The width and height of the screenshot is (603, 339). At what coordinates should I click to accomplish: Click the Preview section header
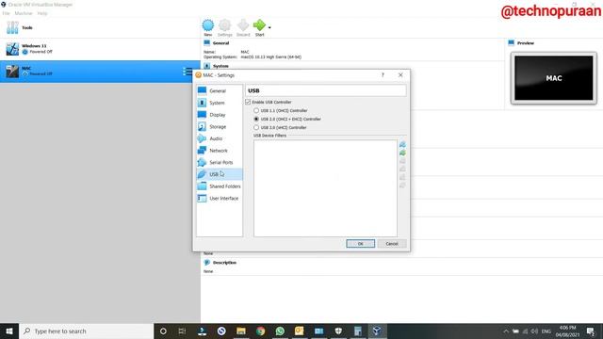coord(526,43)
